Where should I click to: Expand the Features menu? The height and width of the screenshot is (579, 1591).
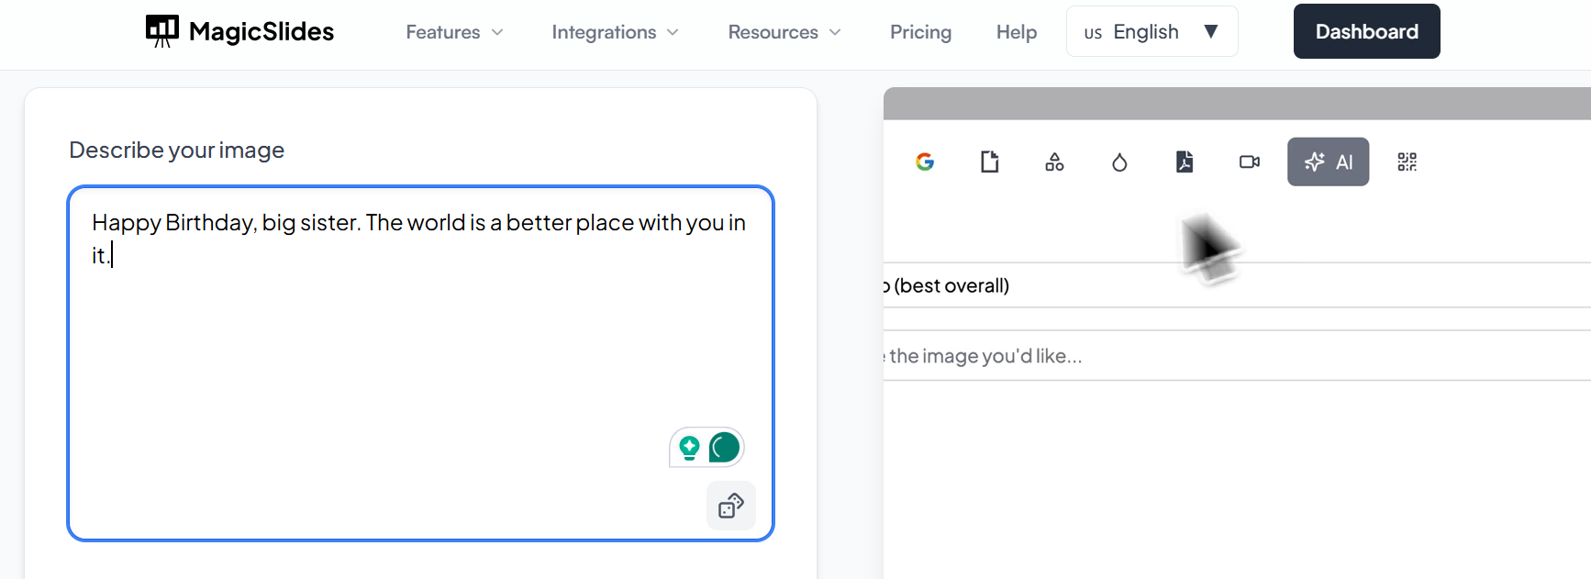(454, 32)
